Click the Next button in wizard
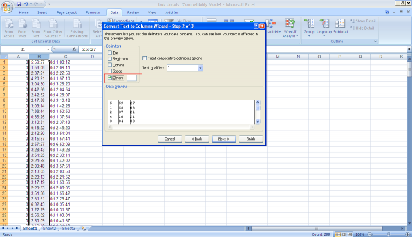Viewport: 412px width, 237px height. (224, 139)
